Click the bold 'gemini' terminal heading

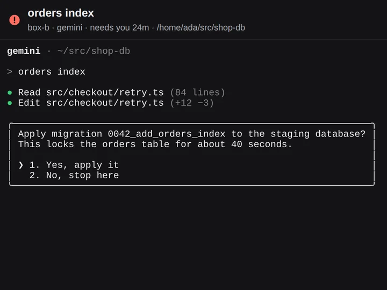pyautogui.click(x=24, y=52)
